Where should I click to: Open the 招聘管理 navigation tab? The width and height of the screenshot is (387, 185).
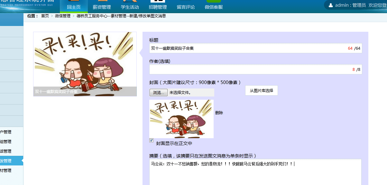(158, 6)
